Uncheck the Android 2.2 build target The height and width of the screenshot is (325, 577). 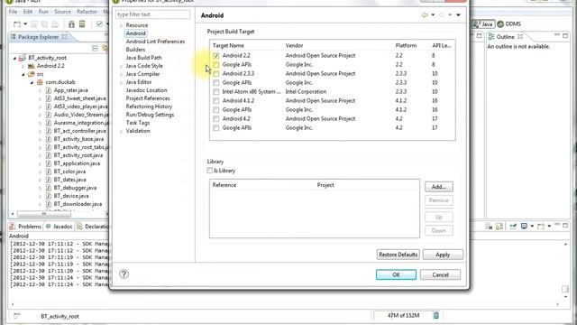click(216, 56)
